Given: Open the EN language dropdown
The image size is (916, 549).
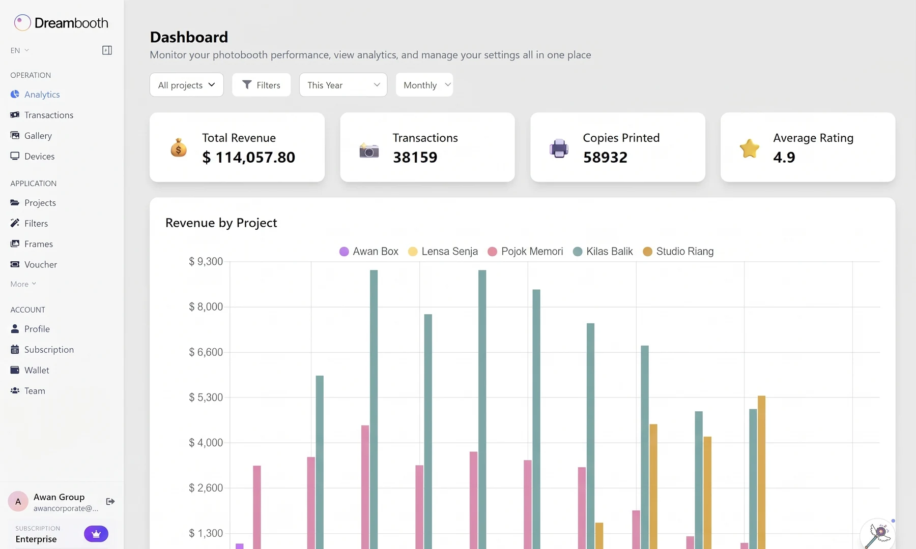Looking at the screenshot, I should 20,50.
